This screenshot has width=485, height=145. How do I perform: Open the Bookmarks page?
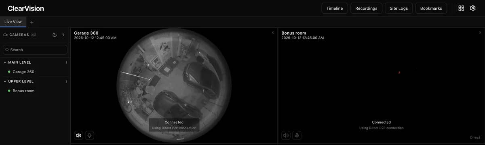431,8
